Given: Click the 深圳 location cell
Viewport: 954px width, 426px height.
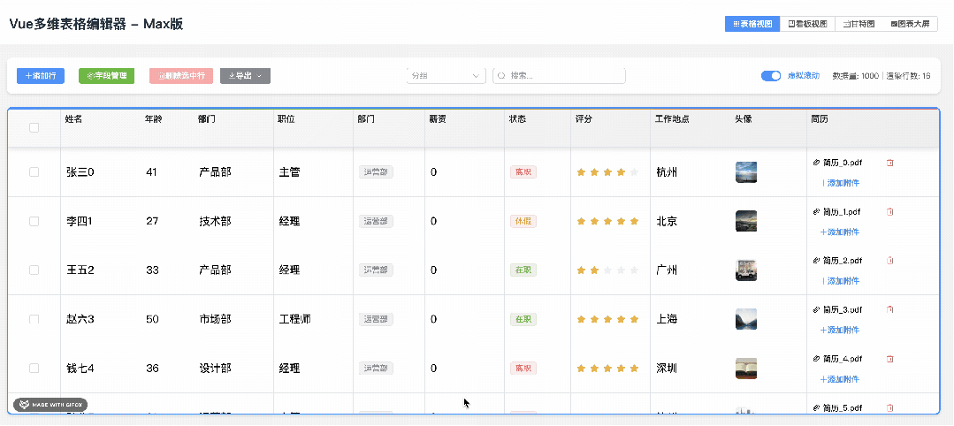Looking at the screenshot, I should pos(667,369).
